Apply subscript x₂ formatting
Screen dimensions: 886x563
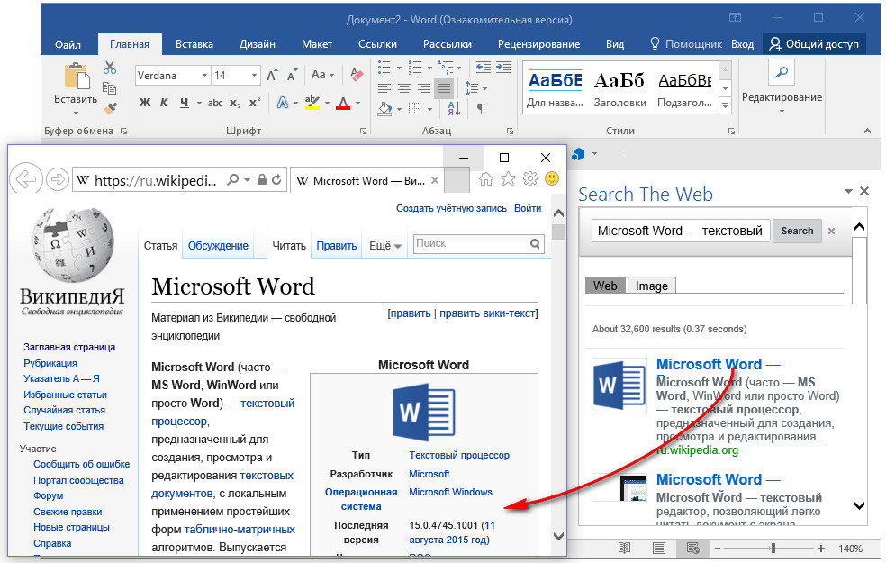click(x=235, y=103)
